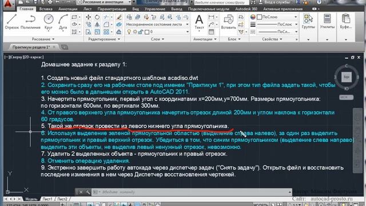Click the Вход в службы sign-in button
Viewport: 366px width, 206px height.
click(x=275, y=2)
